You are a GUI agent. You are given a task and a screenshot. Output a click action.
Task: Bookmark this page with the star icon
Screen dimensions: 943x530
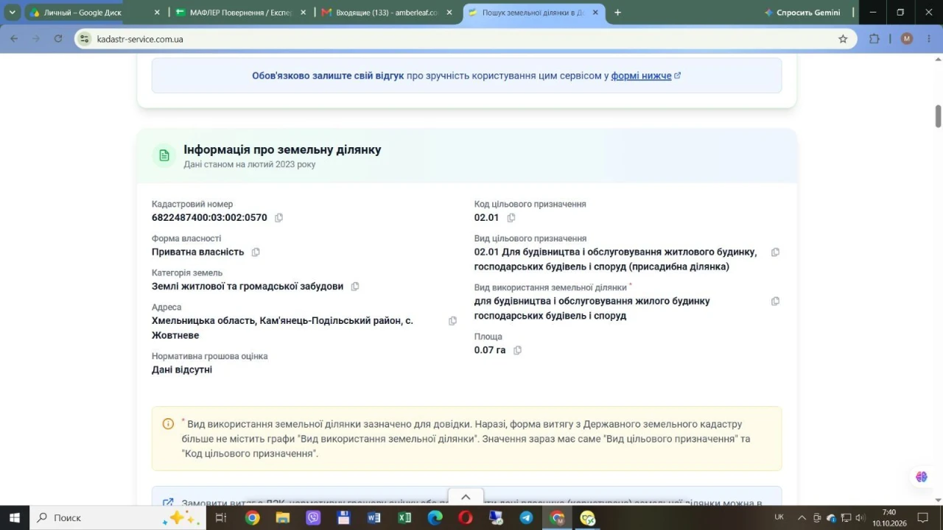(x=843, y=39)
